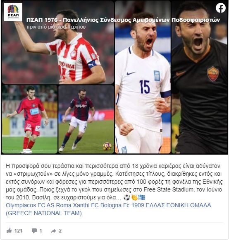The image size is (229, 240).
Task: Open the Bologna FAAC jersey photo
Action: pyautogui.click(x=86, y=119)
